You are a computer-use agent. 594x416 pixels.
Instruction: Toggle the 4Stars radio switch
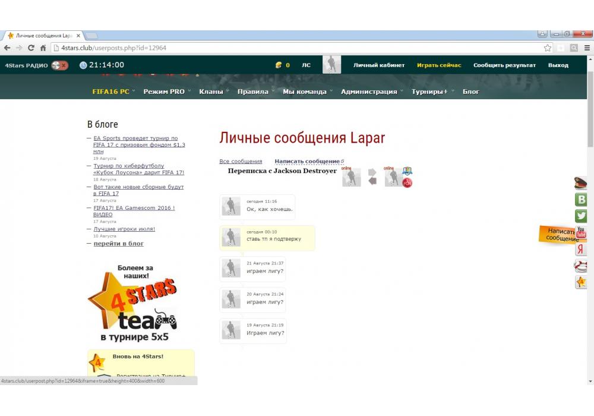tap(59, 65)
